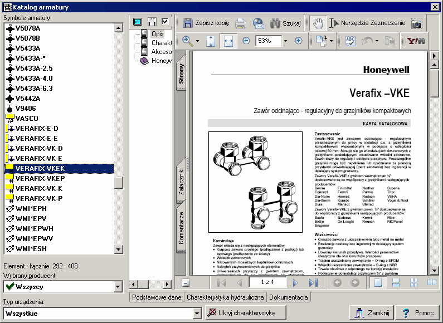Click the printer icon in toolbar

point(241,23)
